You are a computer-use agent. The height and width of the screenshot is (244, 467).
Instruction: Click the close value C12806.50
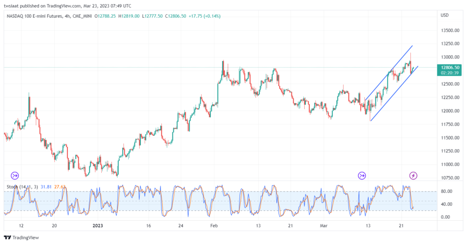click(176, 16)
